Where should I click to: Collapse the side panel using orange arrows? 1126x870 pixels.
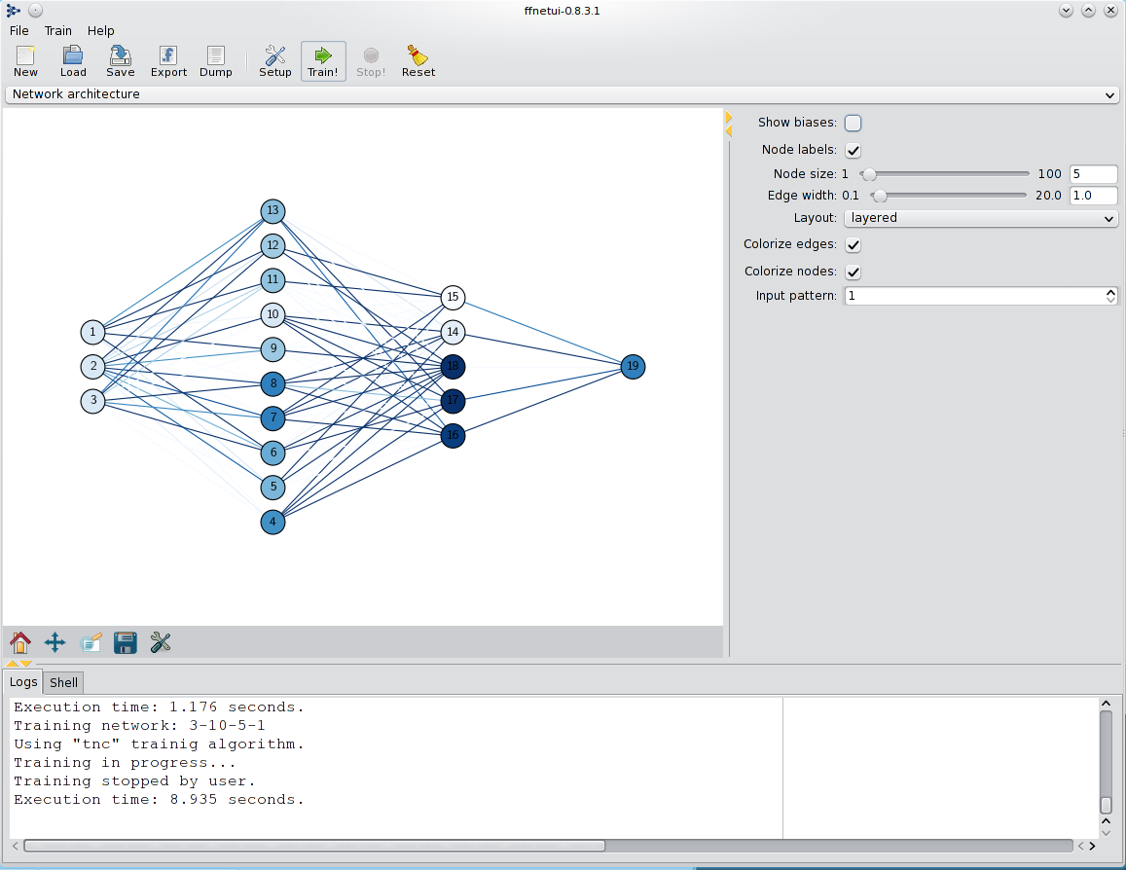pyautogui.click(x=728, y=124)
